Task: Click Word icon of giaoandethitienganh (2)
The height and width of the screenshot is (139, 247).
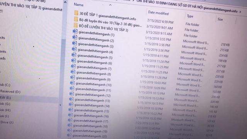Action: [74, 37]
